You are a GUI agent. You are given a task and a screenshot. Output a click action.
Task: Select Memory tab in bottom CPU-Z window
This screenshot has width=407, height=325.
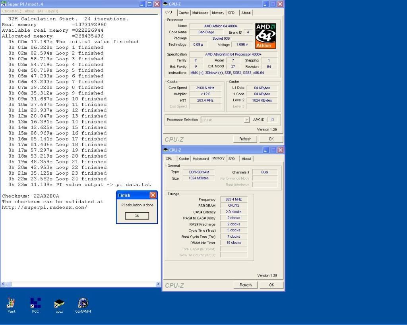[x=218, y=158]
